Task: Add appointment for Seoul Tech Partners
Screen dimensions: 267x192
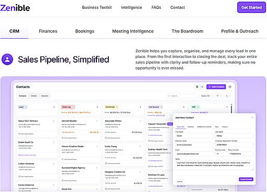Action: point(26,134)
